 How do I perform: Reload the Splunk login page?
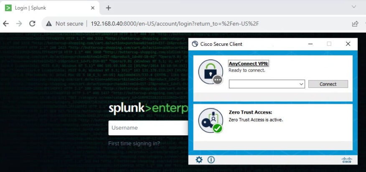pos(32,23)
